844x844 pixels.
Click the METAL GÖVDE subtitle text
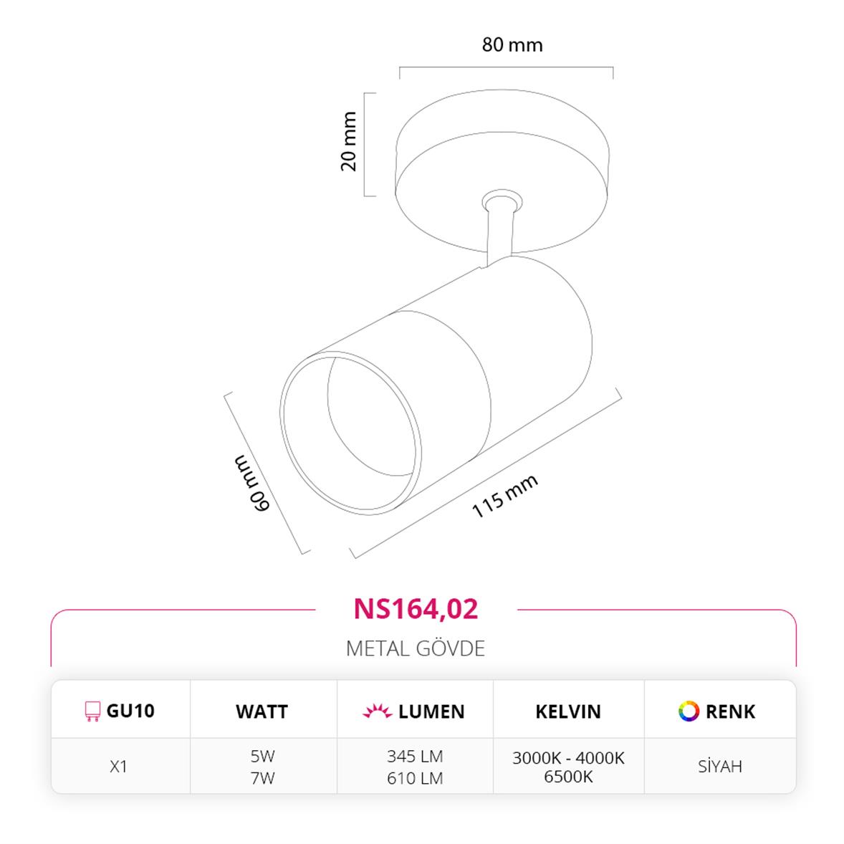pyautogui.click(x=416, y=648)
